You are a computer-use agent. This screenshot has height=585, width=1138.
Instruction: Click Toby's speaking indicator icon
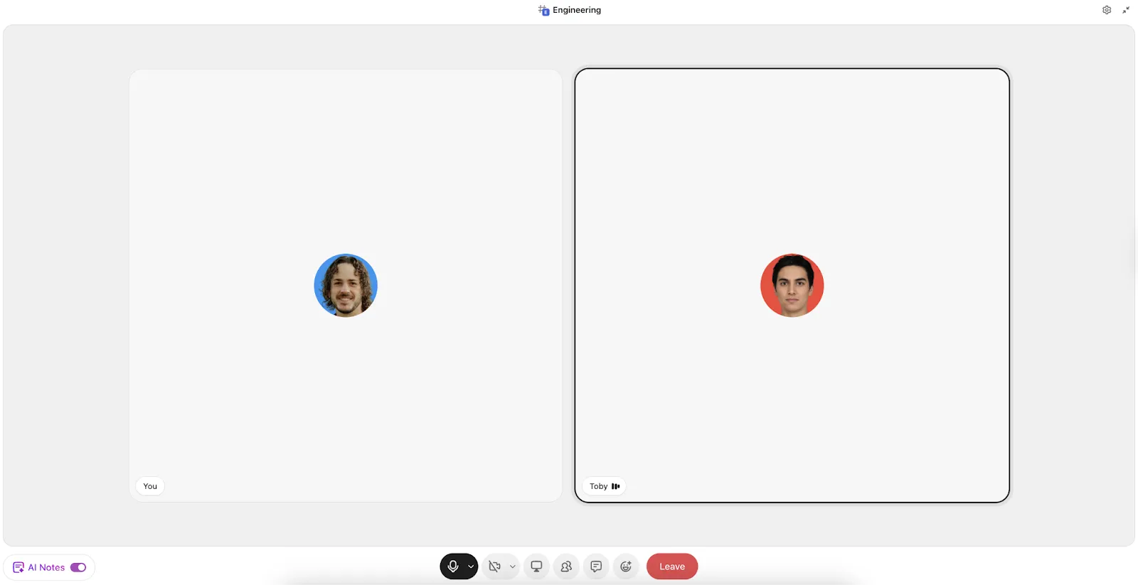[616, 486]
